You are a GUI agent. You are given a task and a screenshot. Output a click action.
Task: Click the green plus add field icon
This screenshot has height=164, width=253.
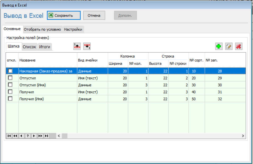click(219, 46)
